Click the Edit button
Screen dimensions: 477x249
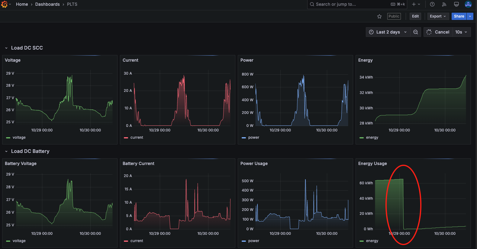[415, 16]
